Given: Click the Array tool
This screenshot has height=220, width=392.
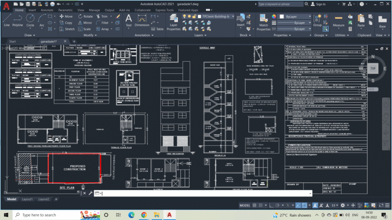Looking at the screenshot, I should 102,29.
